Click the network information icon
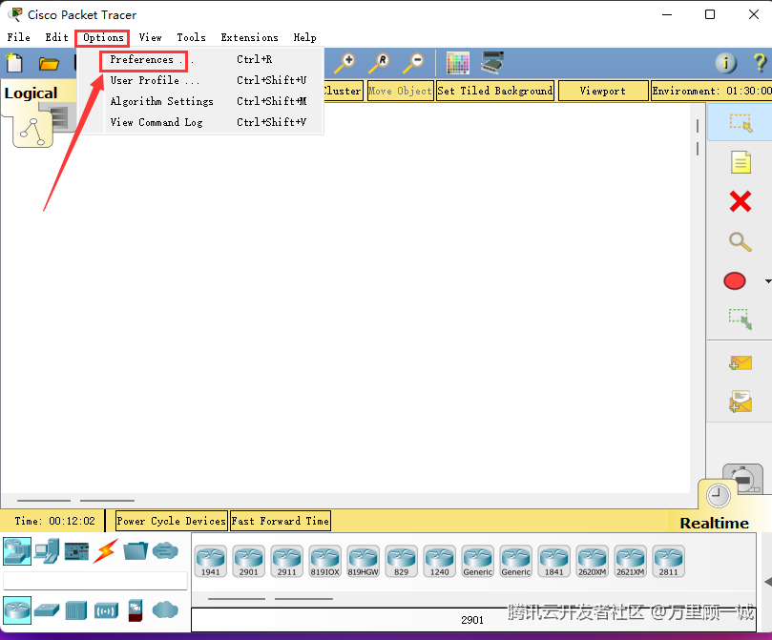The image size is (772, 640). pyautogui.click(x=726, y=63)
